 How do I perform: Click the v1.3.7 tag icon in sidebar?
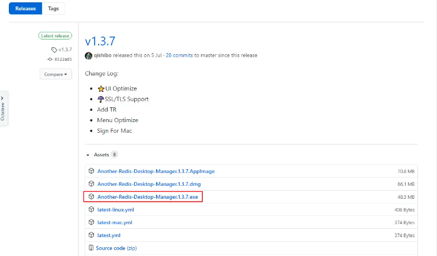[x=54, y=50]
